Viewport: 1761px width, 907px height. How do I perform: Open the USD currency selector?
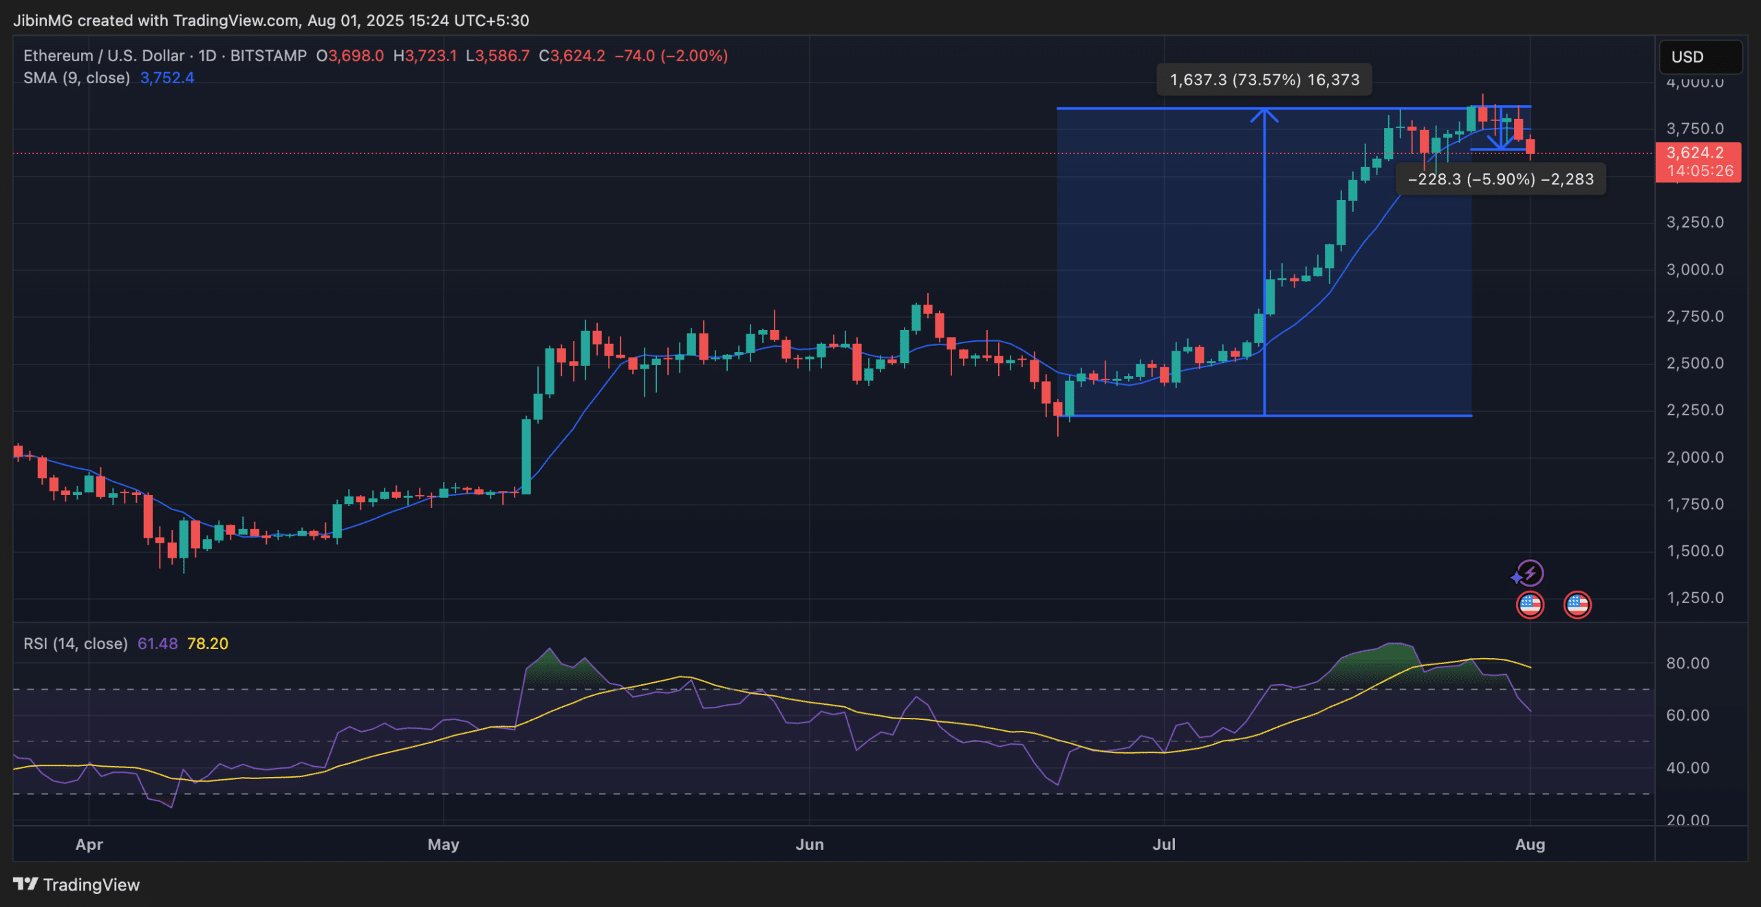[1700, 57]
